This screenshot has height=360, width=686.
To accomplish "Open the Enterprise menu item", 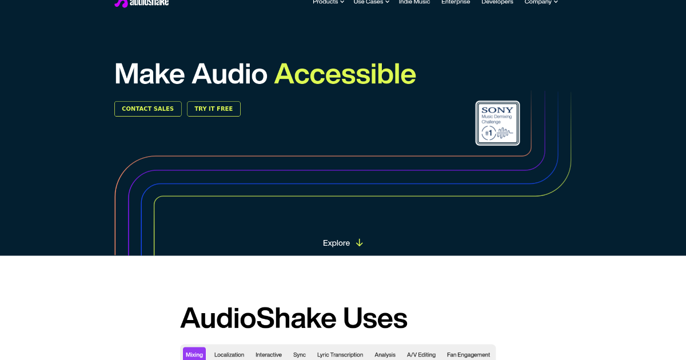I will tap(456, 2).
